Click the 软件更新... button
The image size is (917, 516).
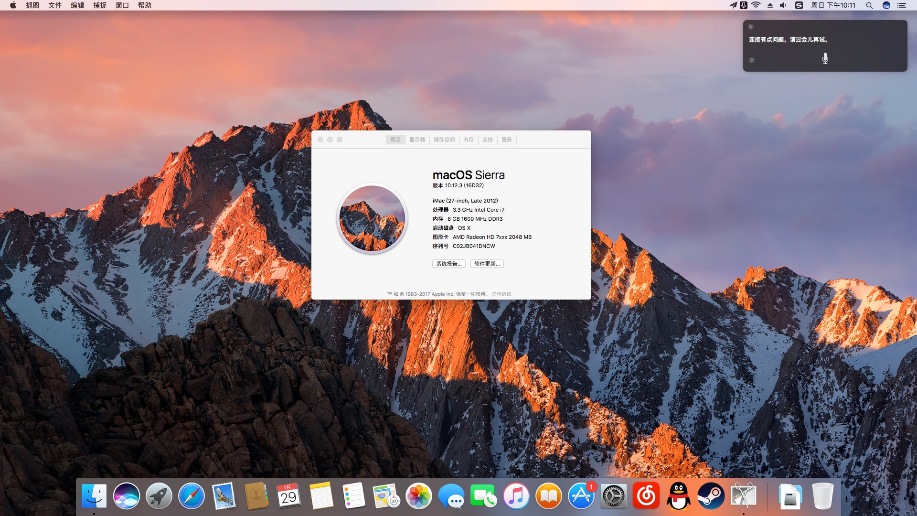point(487,264)
